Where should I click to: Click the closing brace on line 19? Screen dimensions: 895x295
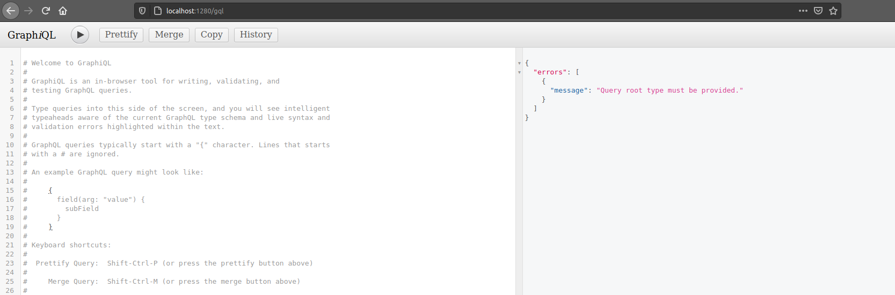50,227
